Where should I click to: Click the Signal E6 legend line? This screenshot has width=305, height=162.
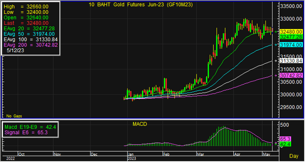click(x=26, y=132)
